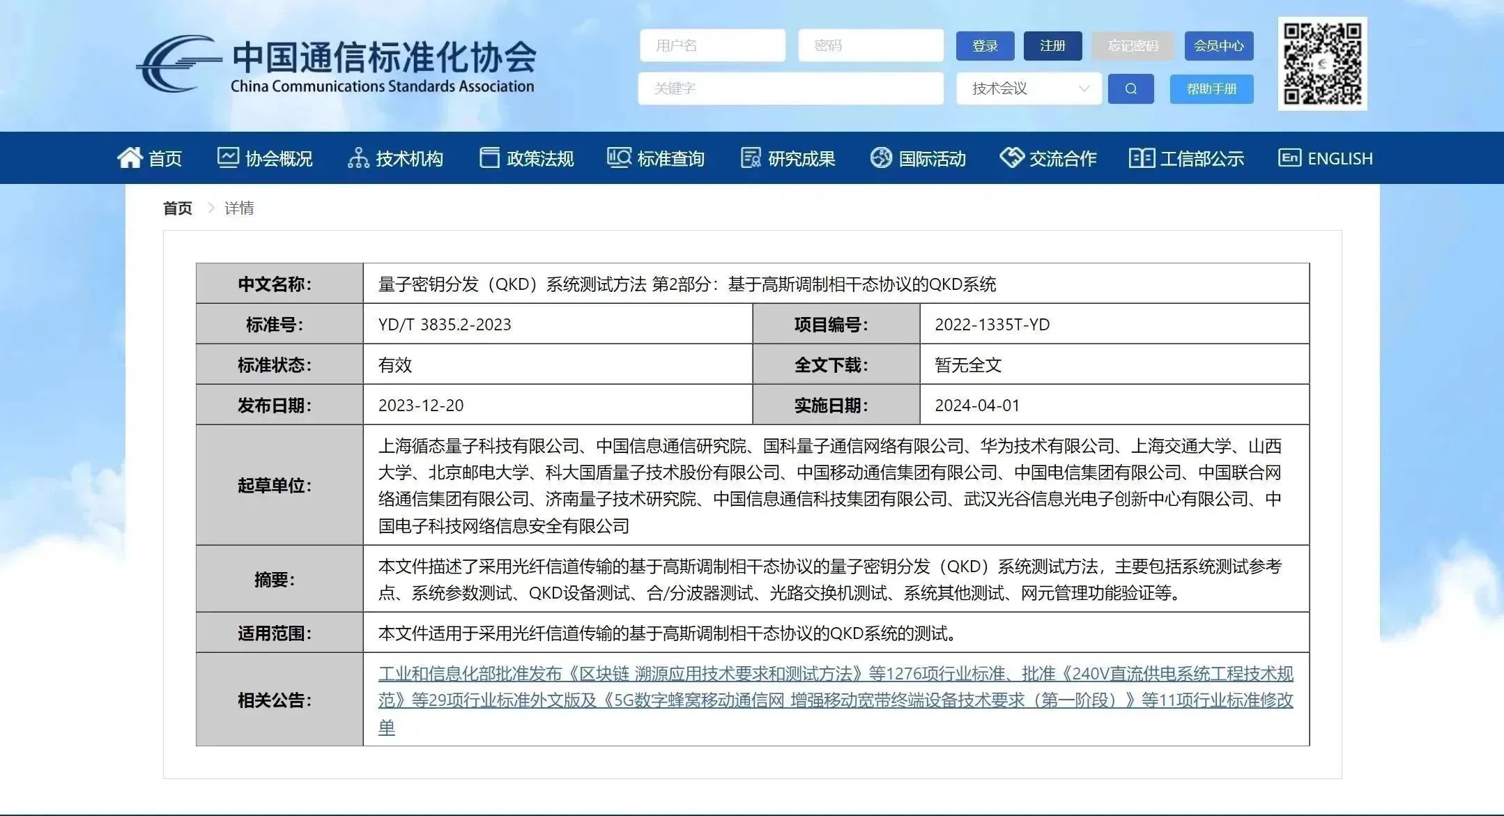This screenshot has width=1504, height=816.
Task: Click the 摘要 label cell
Action: click(279, 579)
